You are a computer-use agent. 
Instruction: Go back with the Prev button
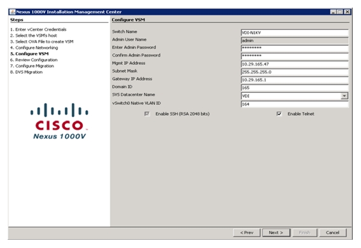tap(247, 233)
